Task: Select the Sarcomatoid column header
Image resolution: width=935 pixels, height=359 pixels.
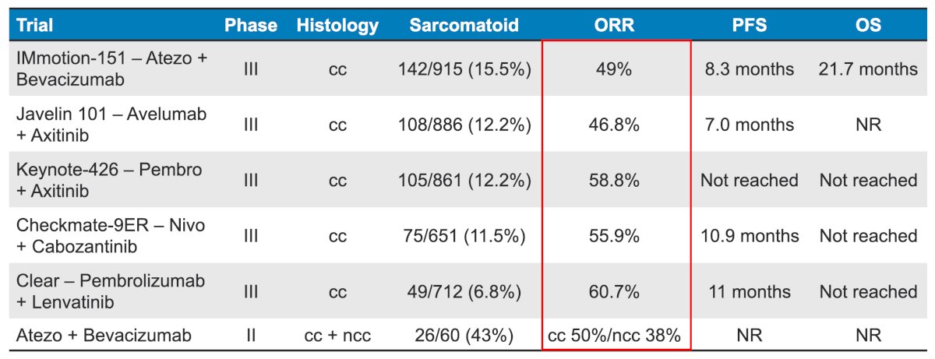Action: coord(464,25)
